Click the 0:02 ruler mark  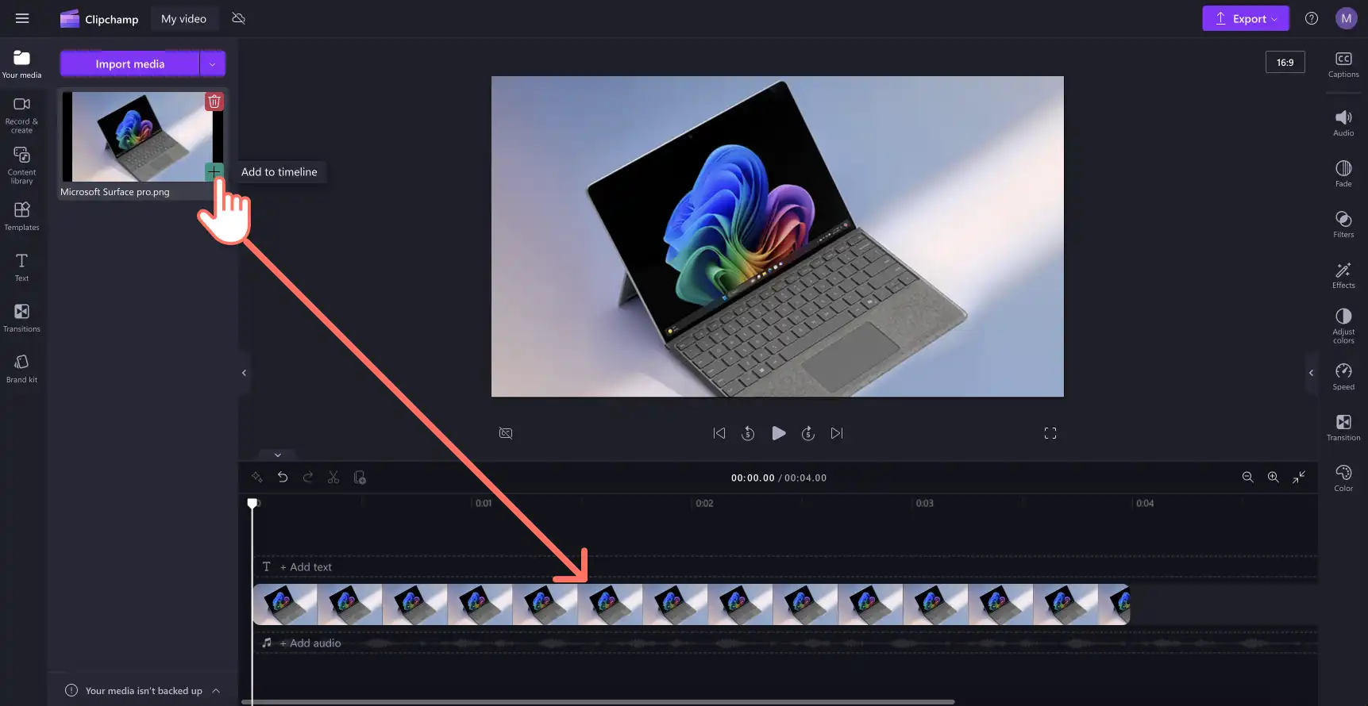pyautogui.click(x=704, y=503)
